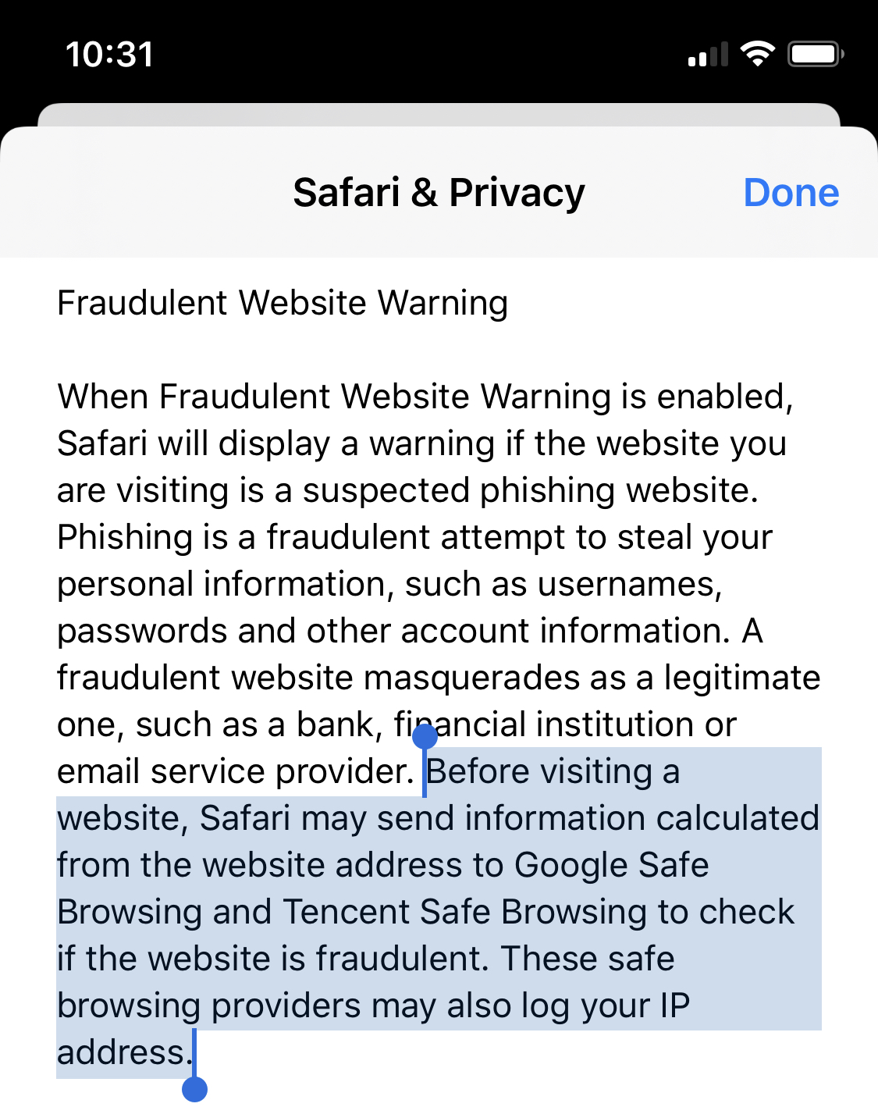Tap the word "masquerades" in the paragraph
The height and width of the screenshot is (1107, 878).
click(x=473, y=678)
